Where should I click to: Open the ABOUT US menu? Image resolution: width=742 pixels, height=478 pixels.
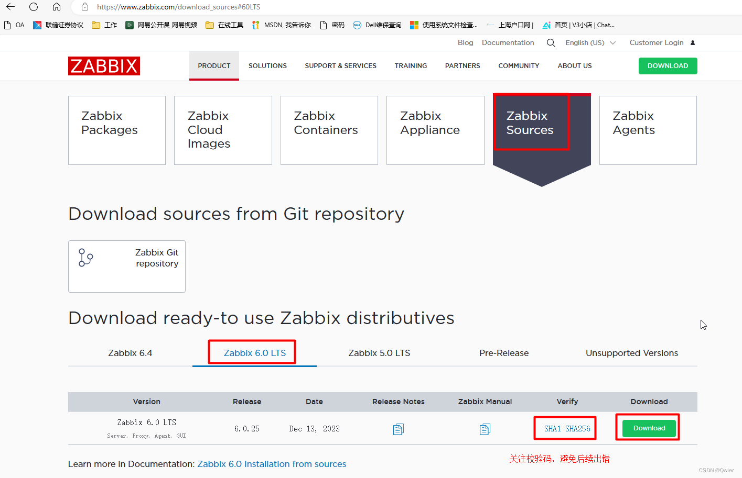tap(575, 65)
